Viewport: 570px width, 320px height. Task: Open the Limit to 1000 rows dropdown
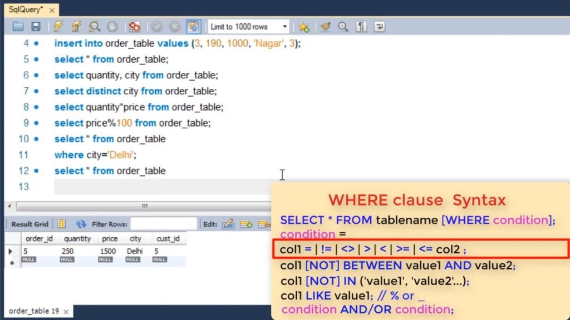pos(283,26)
